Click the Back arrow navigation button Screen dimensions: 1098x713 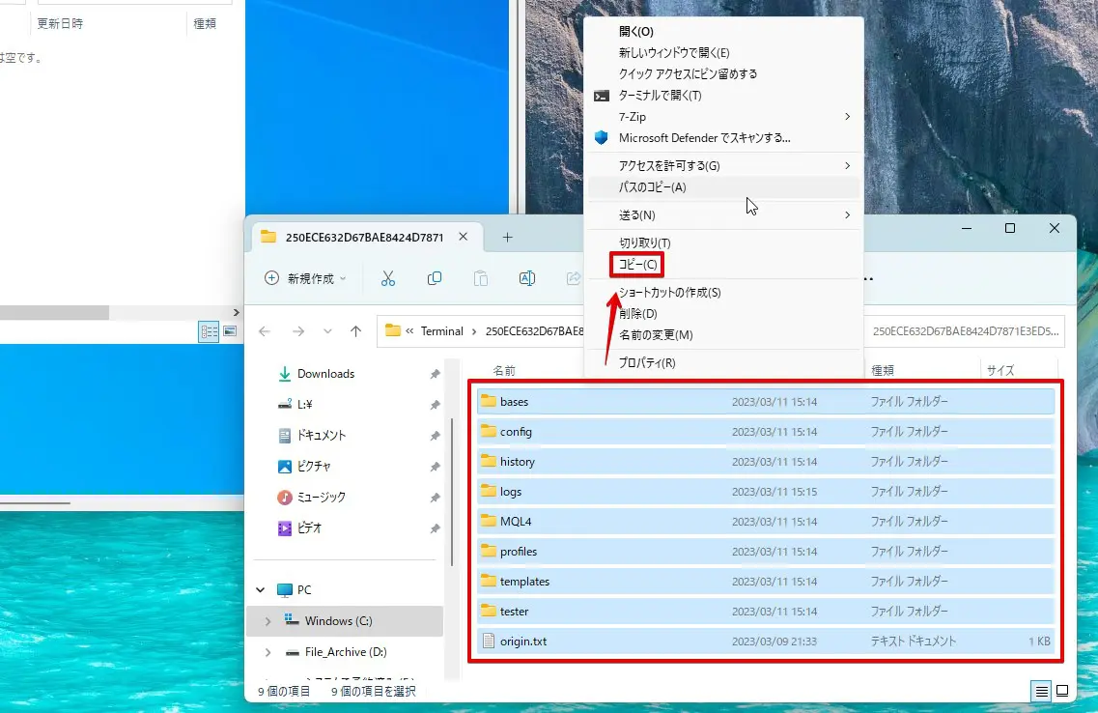pyautogui.click(x=265, y=331)
